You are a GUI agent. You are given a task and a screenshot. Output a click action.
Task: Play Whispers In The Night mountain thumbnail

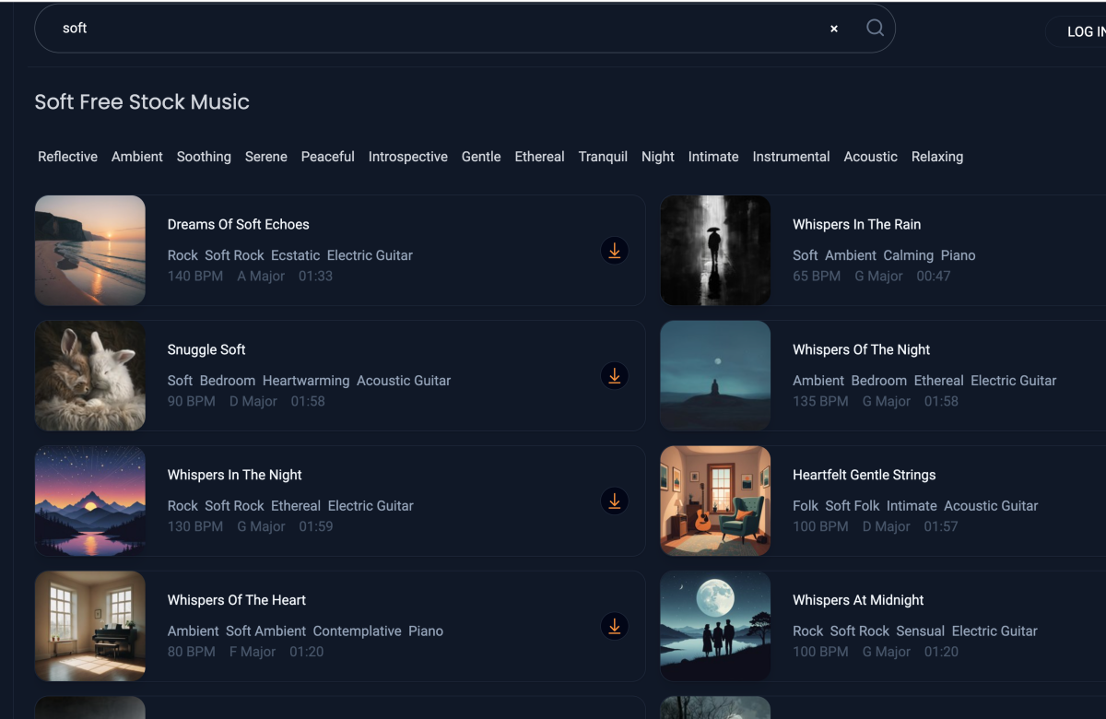(x=90, y=501)
